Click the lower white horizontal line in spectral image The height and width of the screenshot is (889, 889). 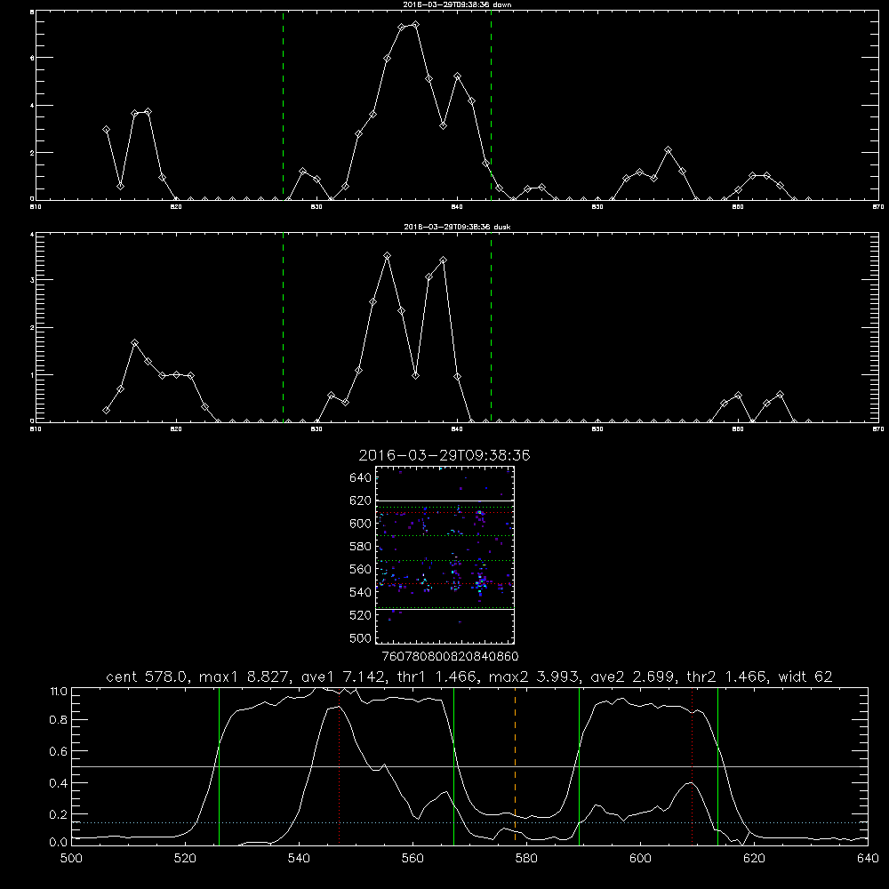click(x=444, y=610)
